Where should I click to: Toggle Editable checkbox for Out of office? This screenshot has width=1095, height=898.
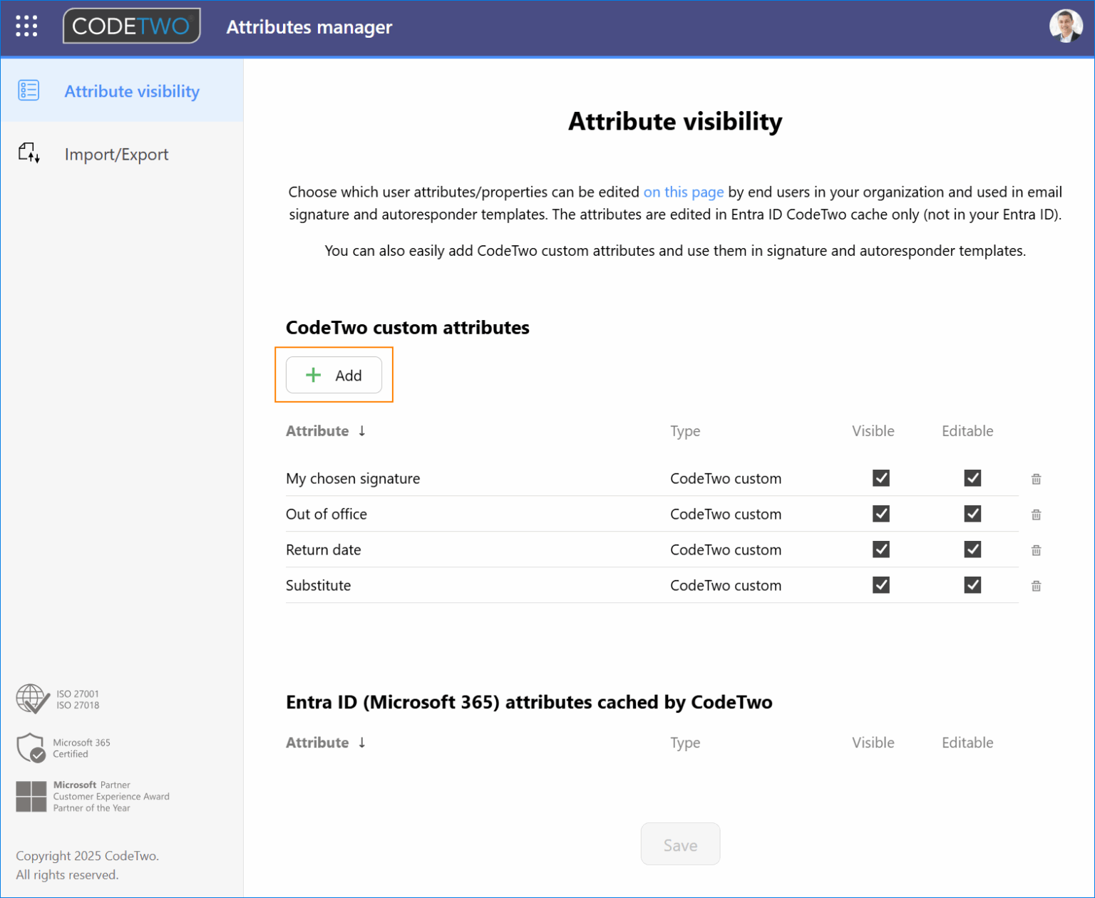pos(972,514)
